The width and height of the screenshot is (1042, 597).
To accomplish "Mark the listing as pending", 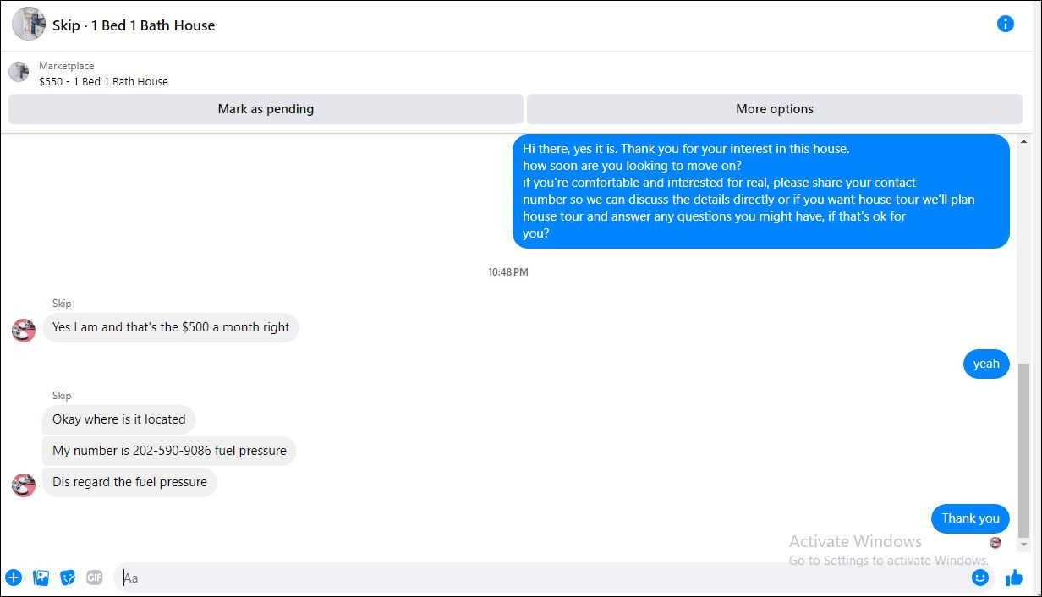I will (266, 109).
